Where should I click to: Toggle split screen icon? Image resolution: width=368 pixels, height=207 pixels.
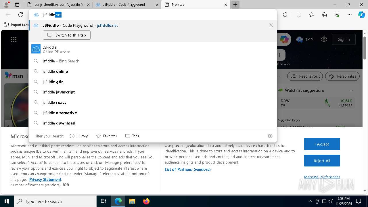[x=299, y=15]
